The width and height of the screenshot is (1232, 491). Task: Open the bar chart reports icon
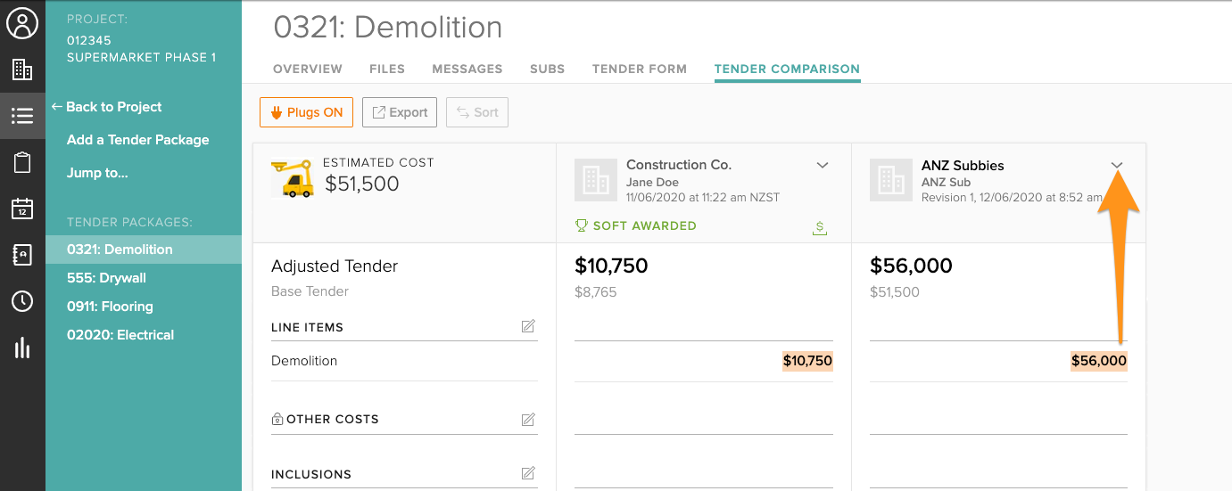22,348
